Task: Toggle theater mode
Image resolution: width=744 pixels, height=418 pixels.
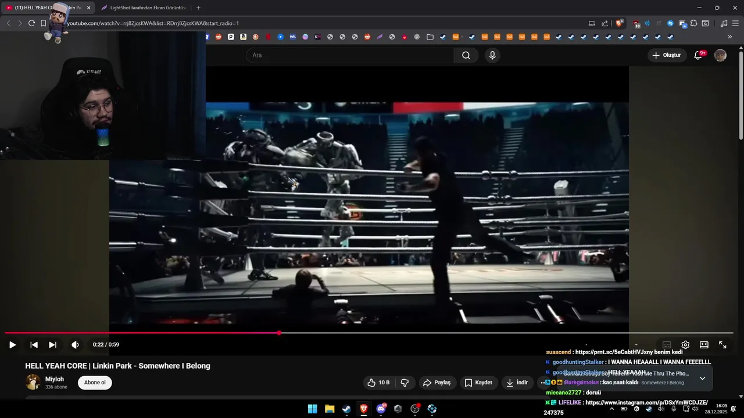Action: click(x=704, y=345)
